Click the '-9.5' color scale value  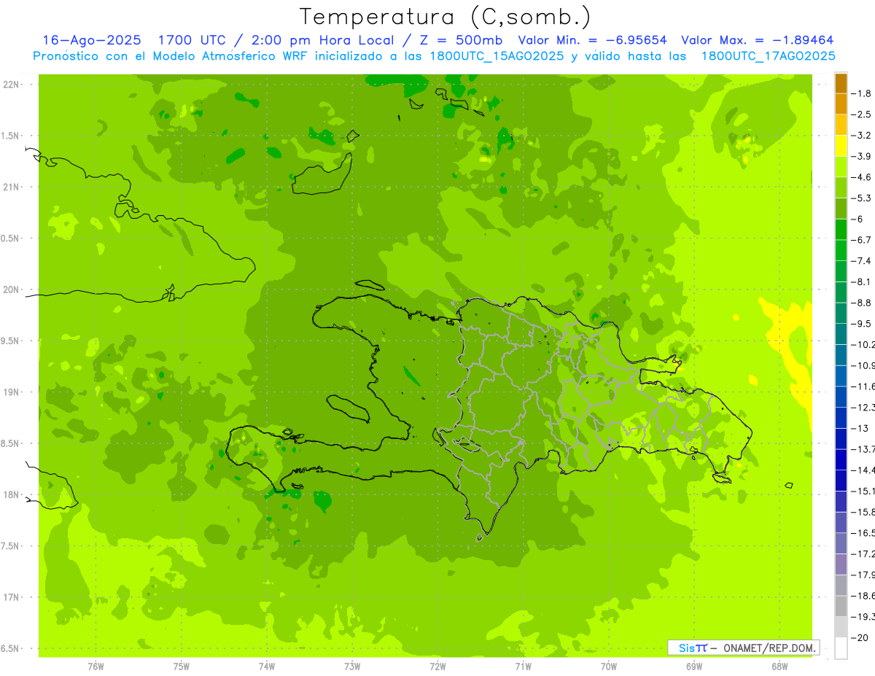(x=863, y=324)
